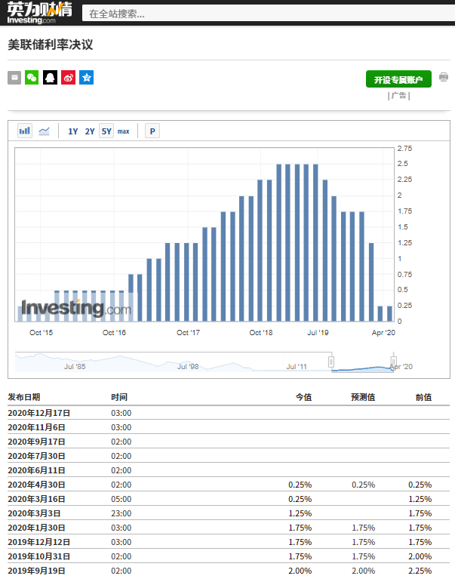Click the 今值 column header
Screen dimensions: 455x582
pos(303,397)
